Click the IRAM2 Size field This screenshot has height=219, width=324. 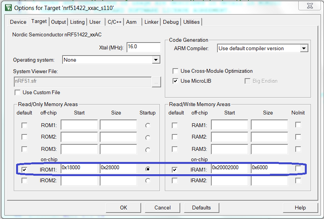[270, 181]
